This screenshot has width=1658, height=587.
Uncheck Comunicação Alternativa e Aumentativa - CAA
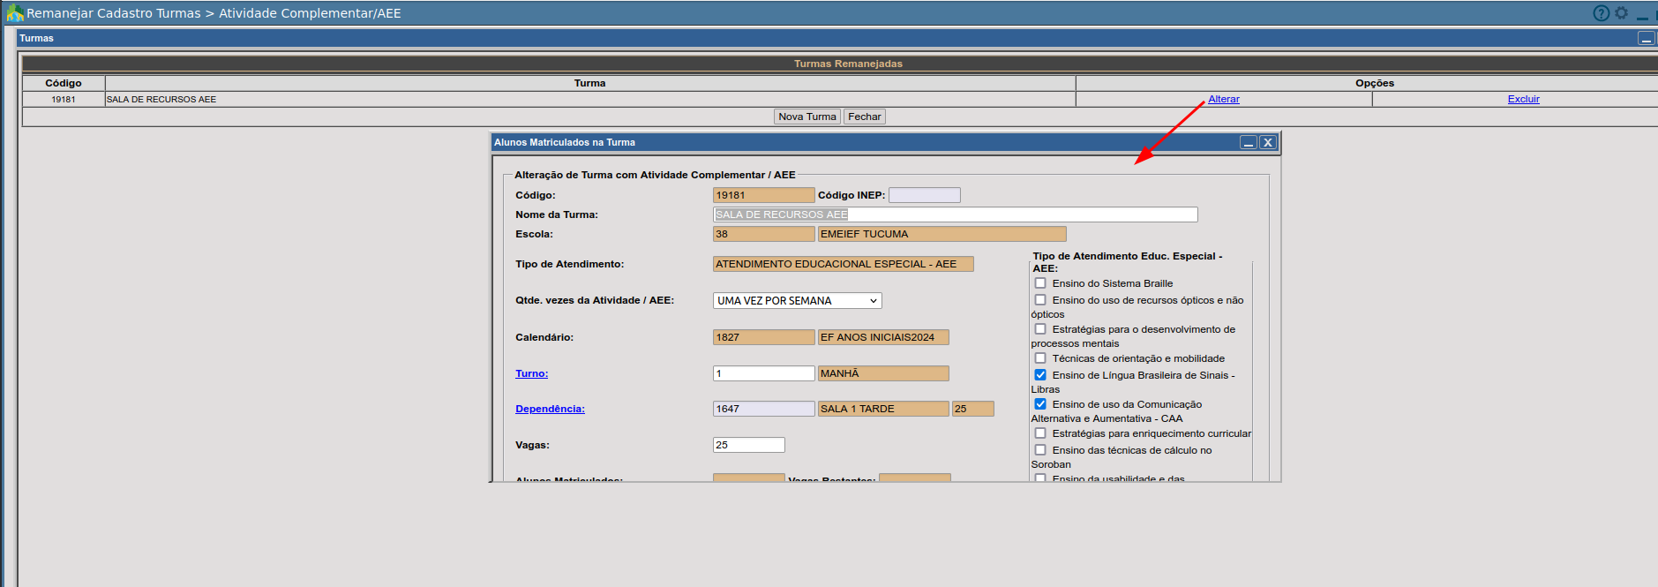point(1040,404)
